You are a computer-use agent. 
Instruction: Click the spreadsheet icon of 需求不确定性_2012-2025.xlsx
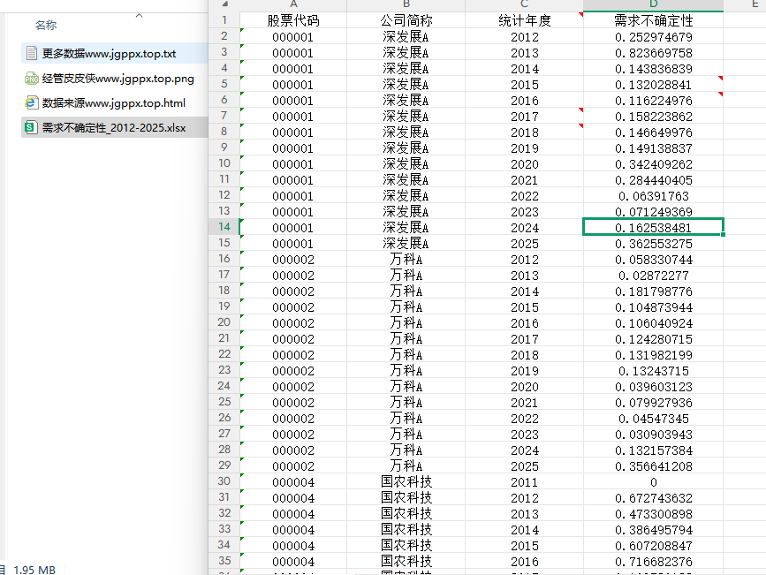point(31,127)
